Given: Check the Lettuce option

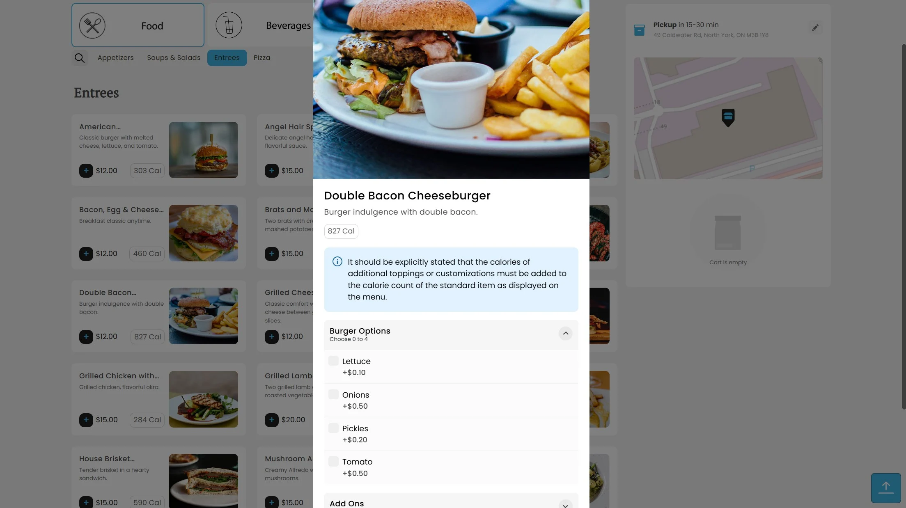Looking at the screenshot, I should click(333, 361).
